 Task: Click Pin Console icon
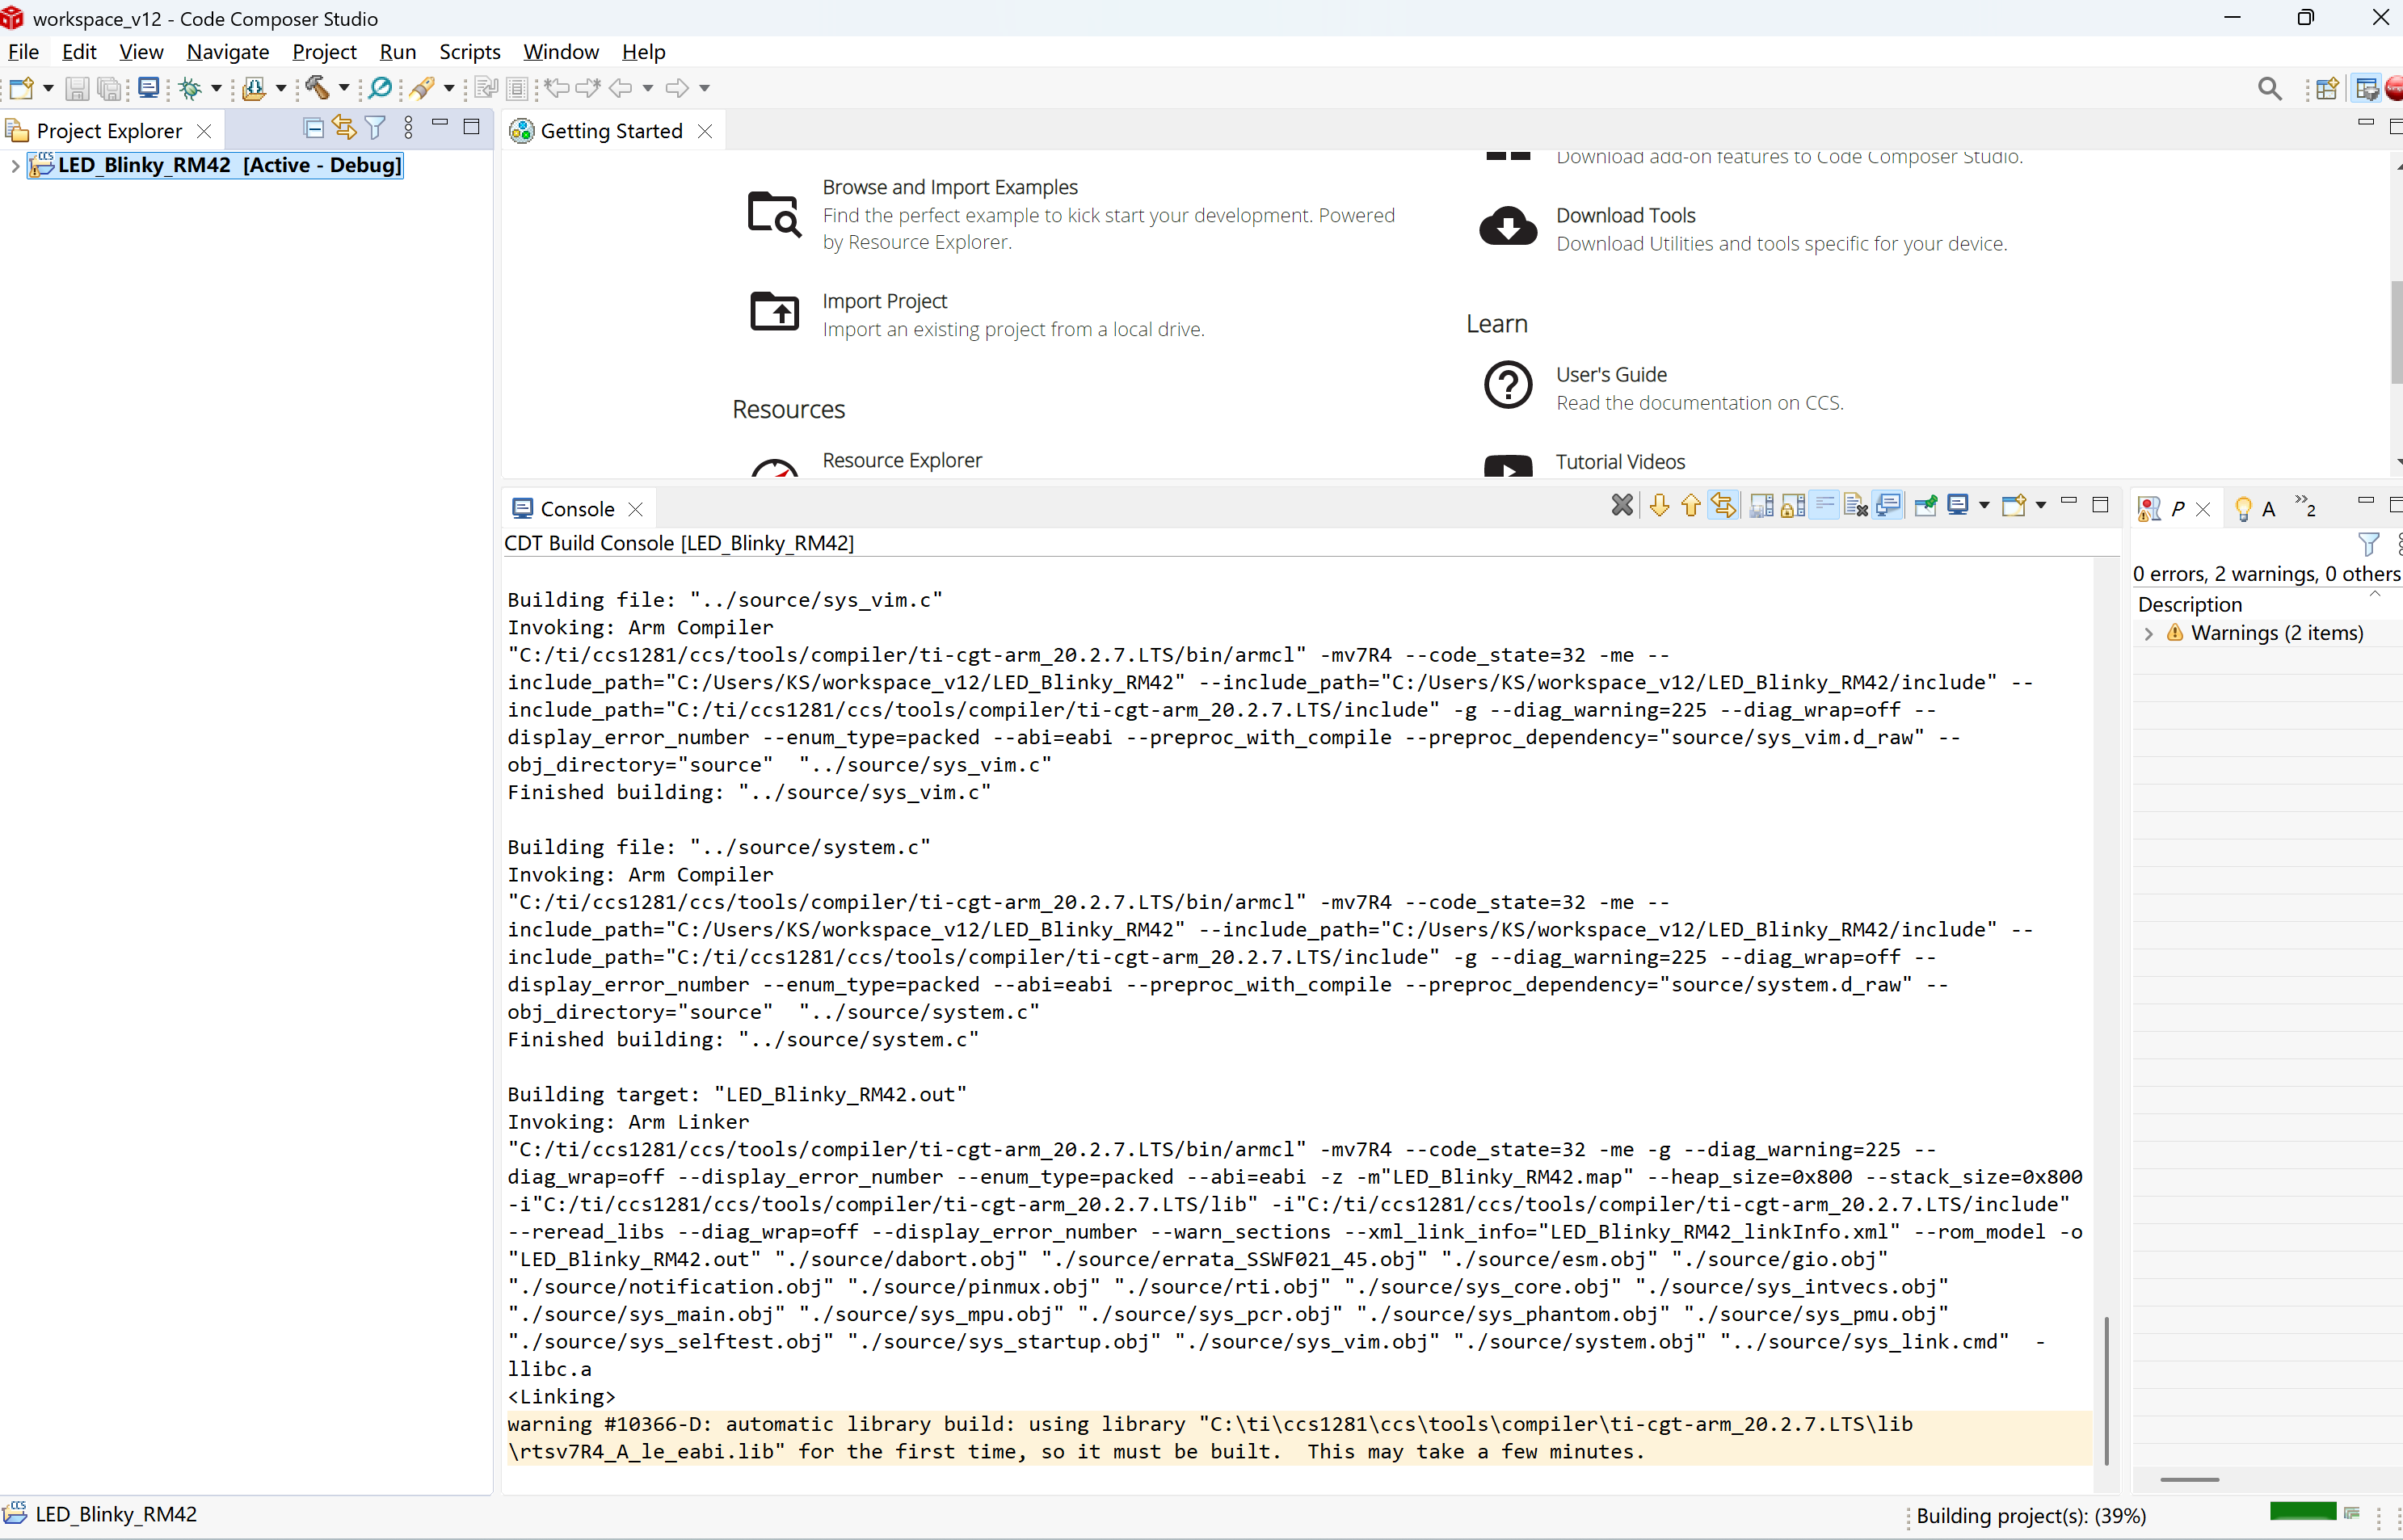click(x=1925, y=506)
